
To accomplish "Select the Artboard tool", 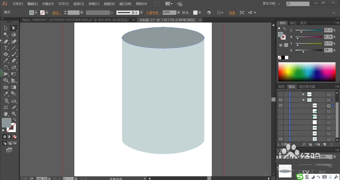I will [x=6, y=107].
